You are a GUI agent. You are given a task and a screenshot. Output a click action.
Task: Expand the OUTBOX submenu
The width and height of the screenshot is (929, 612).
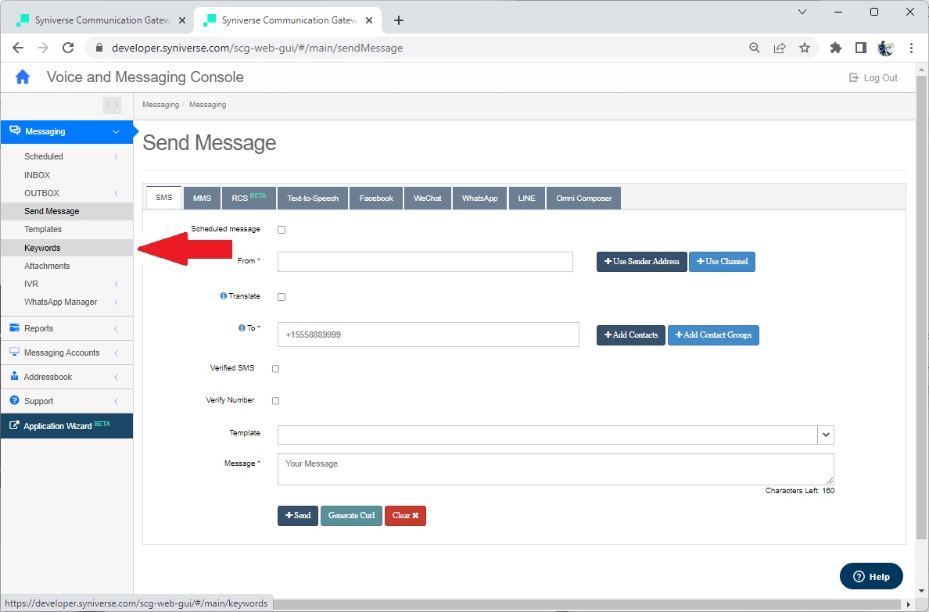tap(116, 193)
